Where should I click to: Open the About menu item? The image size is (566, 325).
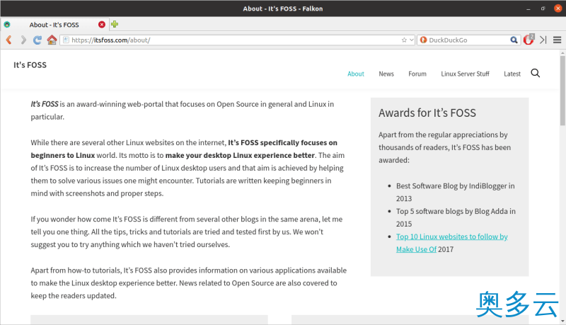coord(356,74)
